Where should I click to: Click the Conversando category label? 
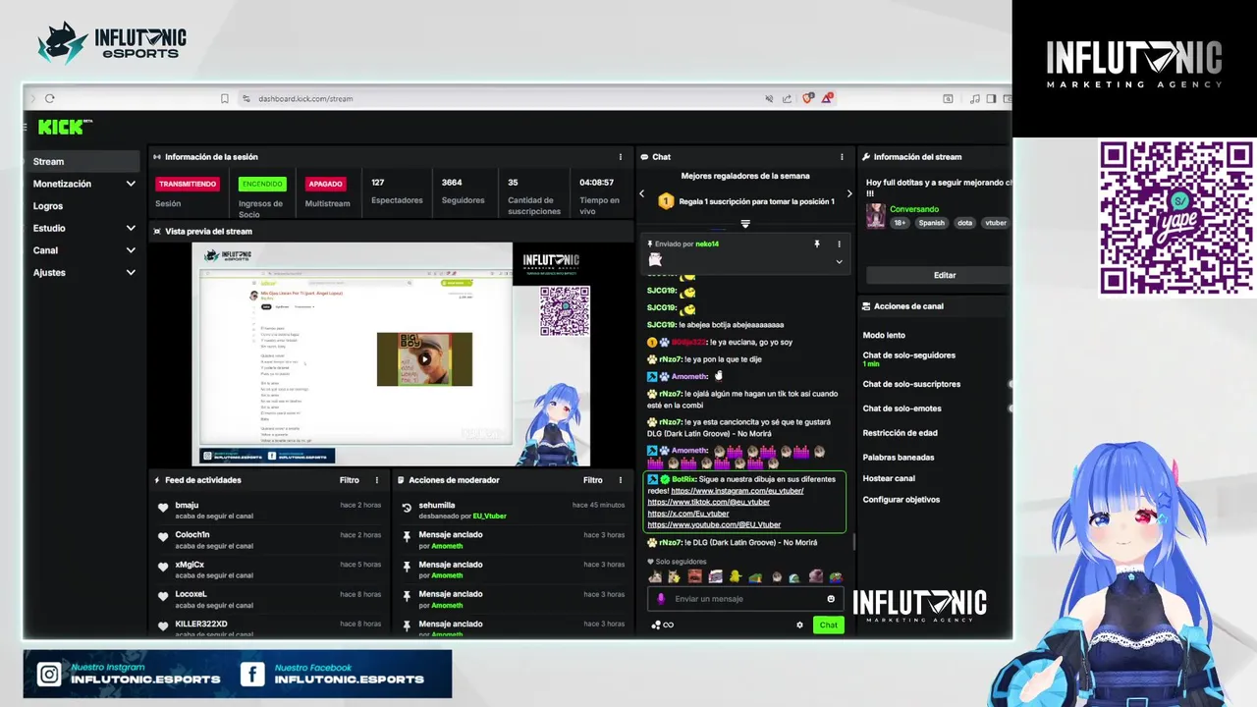point(914,209)
